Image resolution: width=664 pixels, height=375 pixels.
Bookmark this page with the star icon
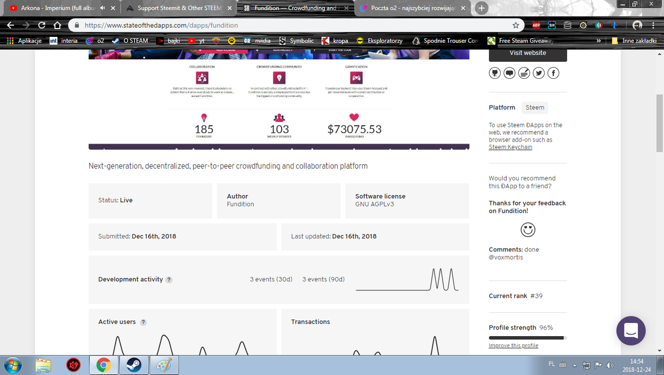[x=516, y=25]
